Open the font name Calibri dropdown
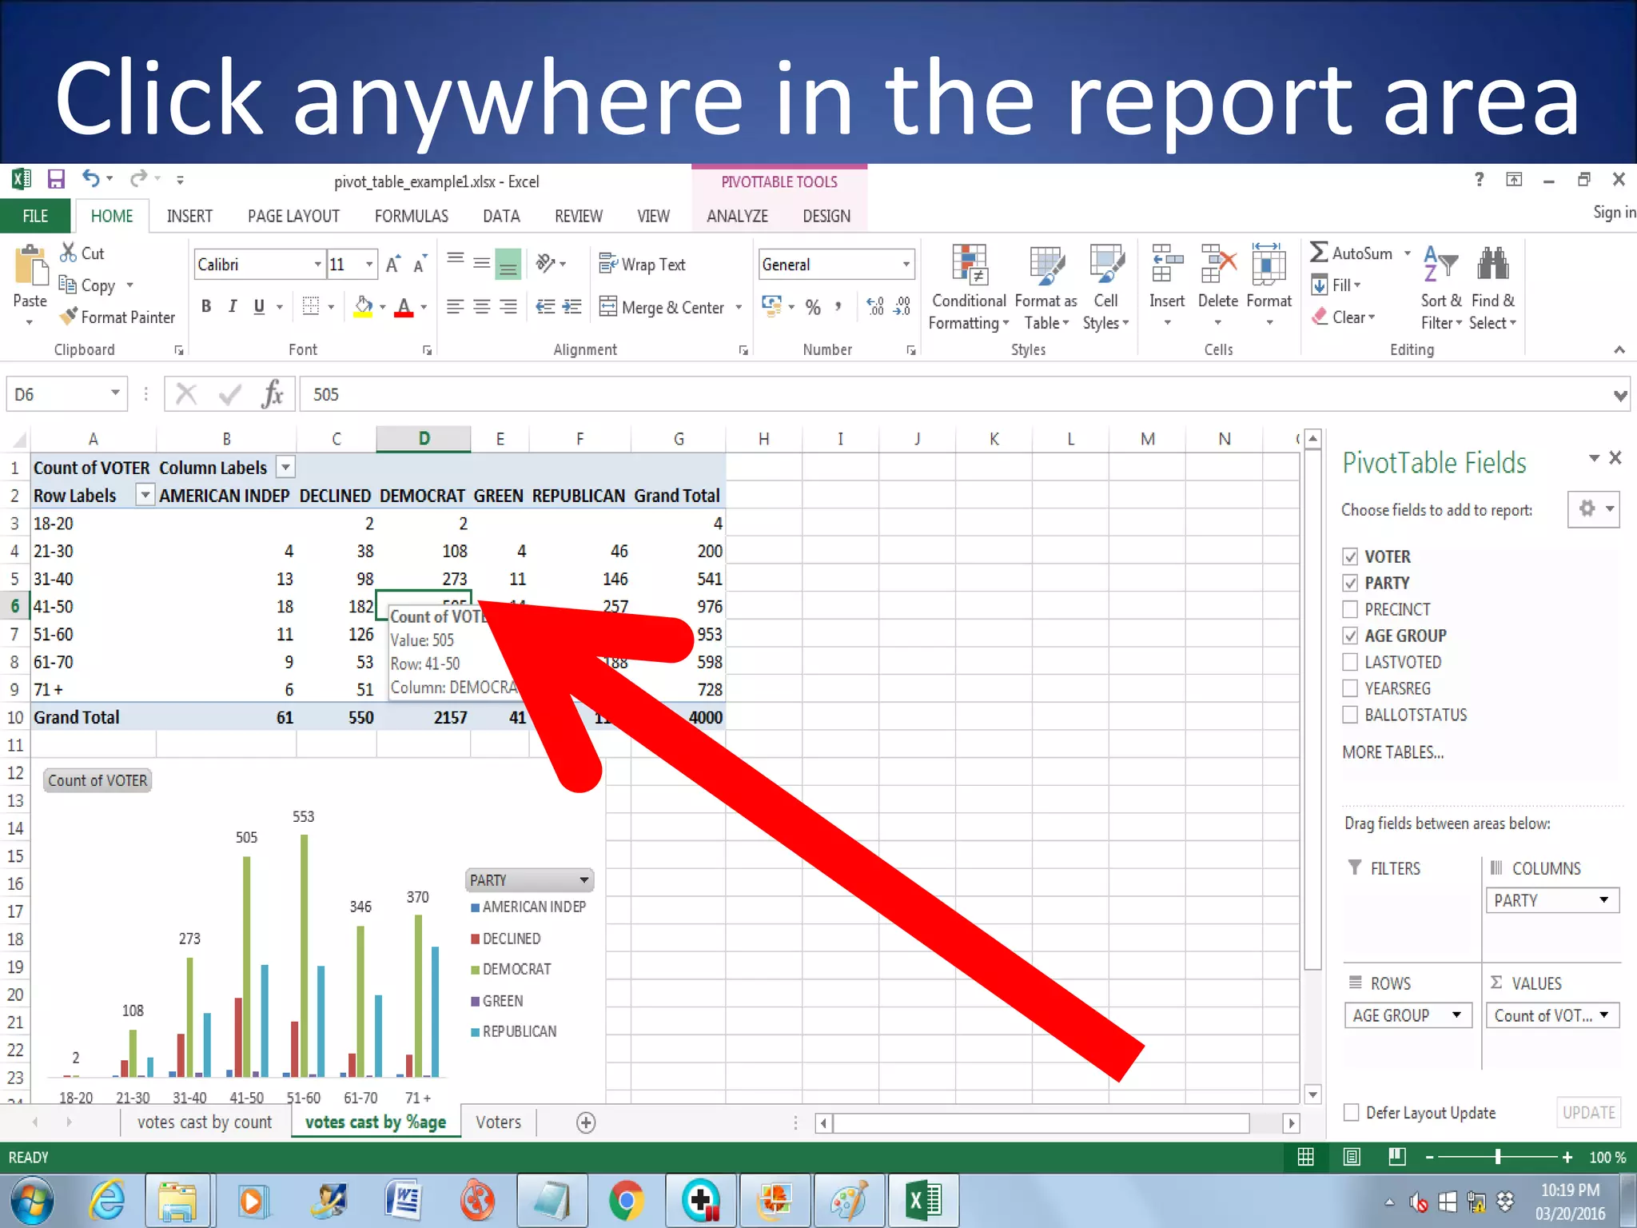The height and width of the screenshot is (1228, 1637). pyautogui.click(x=317, y=264)
